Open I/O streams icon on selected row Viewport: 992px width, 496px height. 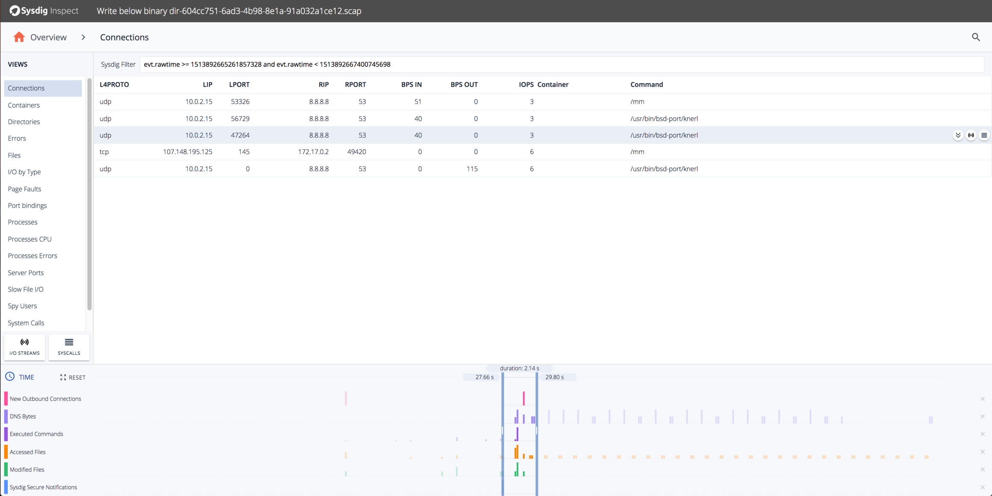pos(971,135)
